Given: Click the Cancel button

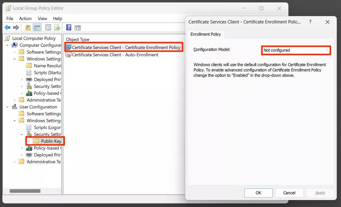Looking at the screenshot, I should click(289, 193).
